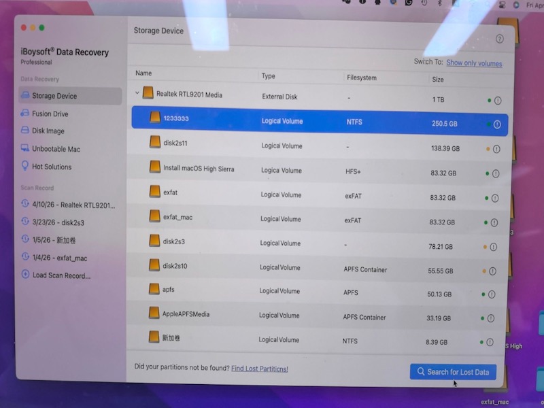
Task: Select the disk2s11 volume
Action: (320, 146)
